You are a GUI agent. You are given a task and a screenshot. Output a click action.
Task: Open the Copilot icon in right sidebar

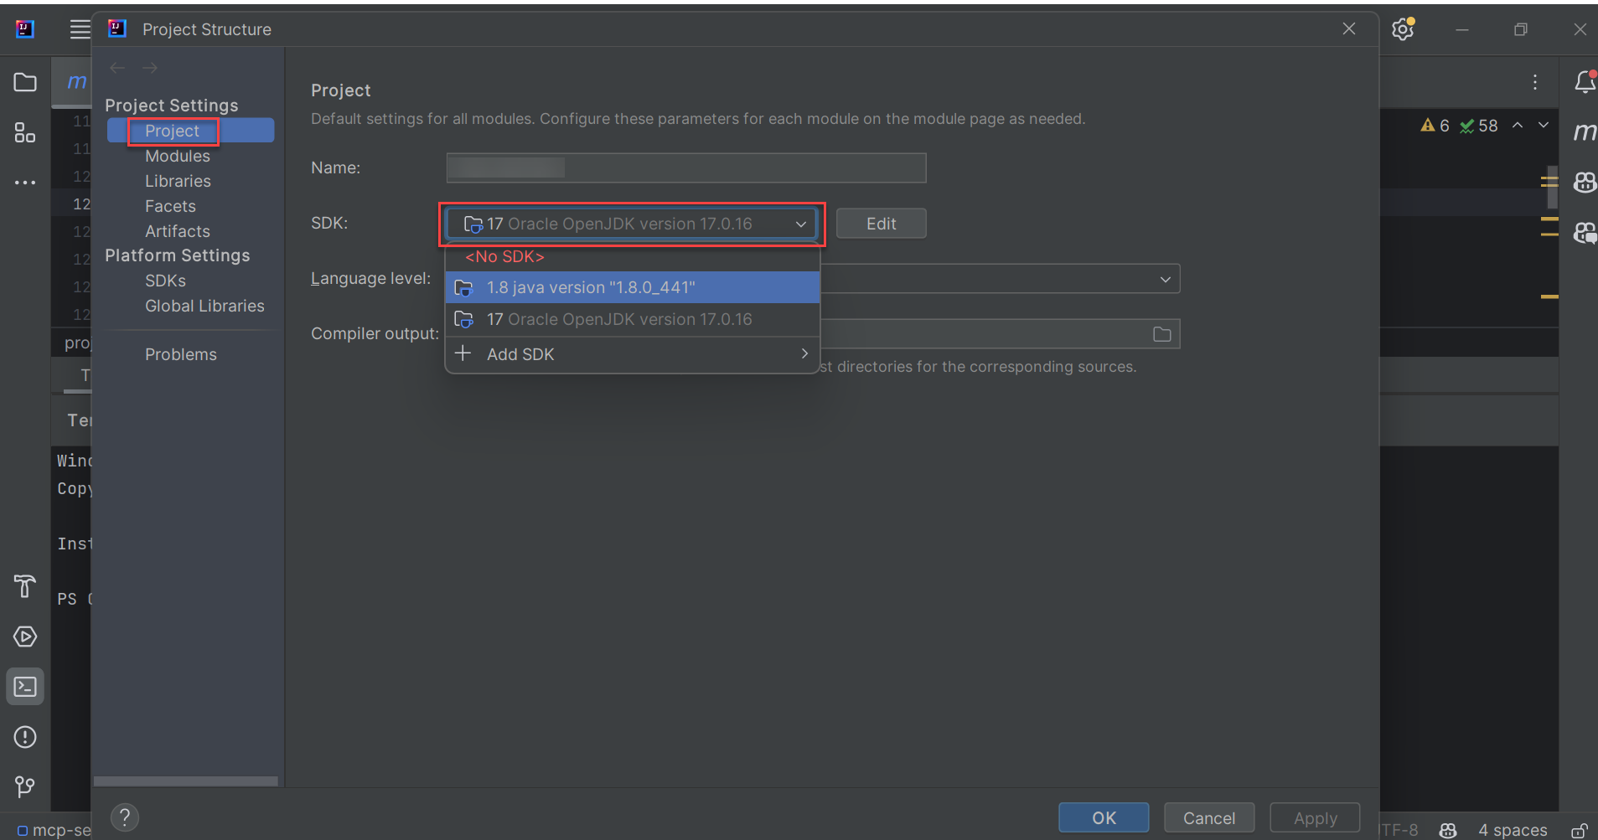click(x=1585, y=182)
